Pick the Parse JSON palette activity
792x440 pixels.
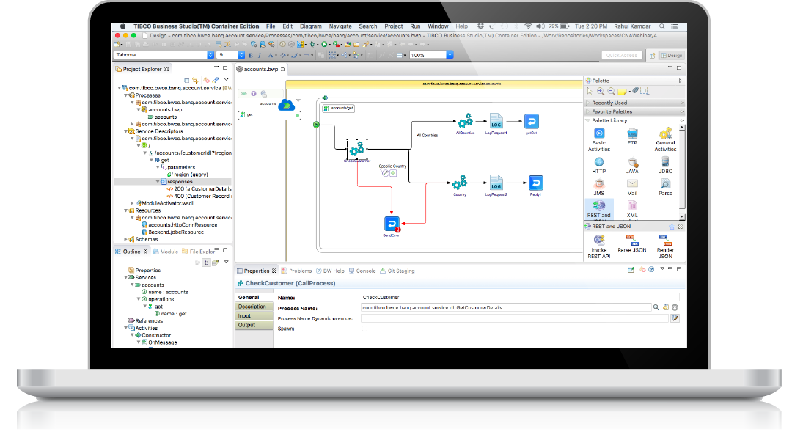click(632, 243)
